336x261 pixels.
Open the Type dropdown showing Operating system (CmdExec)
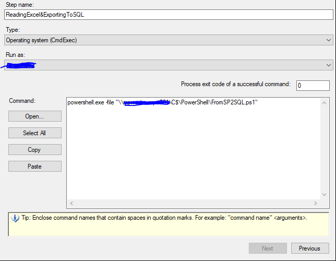tap(169, 40)
